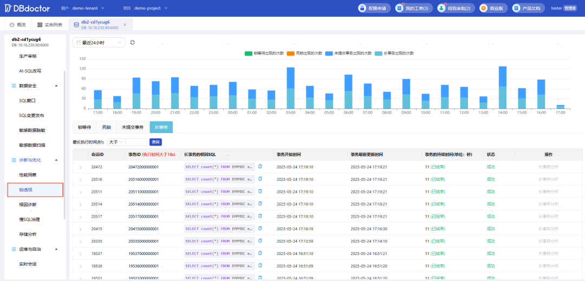Click the 03:00 bar in the chart
585x281 pixels.
291,88
